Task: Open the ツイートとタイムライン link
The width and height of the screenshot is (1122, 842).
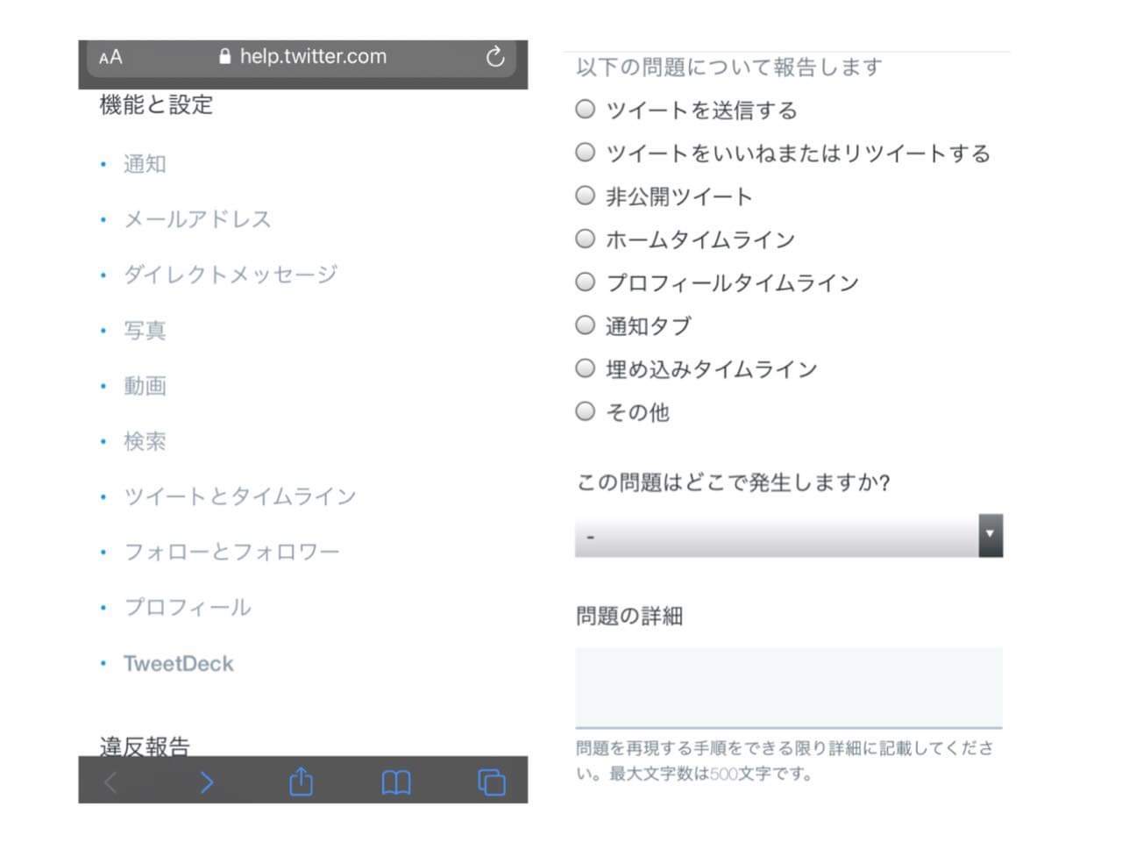Action: pyautogui.click(x=240, y=496)
